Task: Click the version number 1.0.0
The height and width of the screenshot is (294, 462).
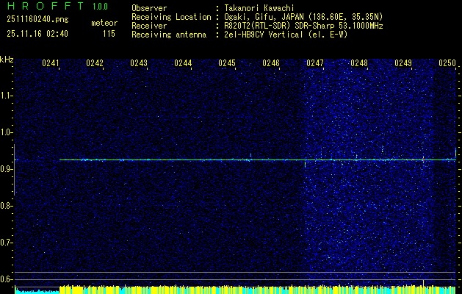Action: pos(100,7)
